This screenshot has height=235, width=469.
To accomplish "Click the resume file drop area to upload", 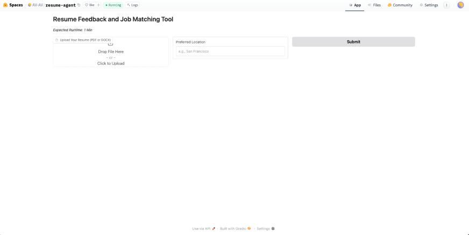I will 111,52.
